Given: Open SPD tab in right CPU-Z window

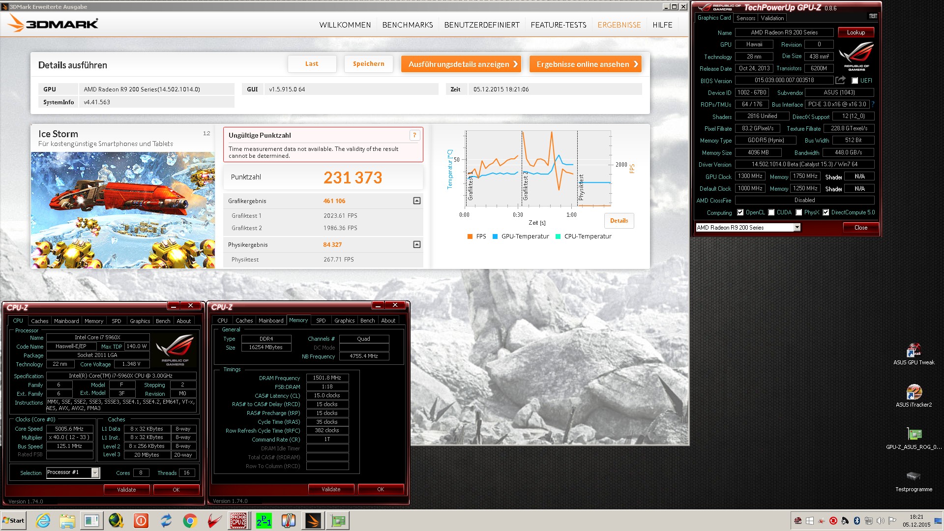Looking at the screenshot, I should click(x=321, y=320).
